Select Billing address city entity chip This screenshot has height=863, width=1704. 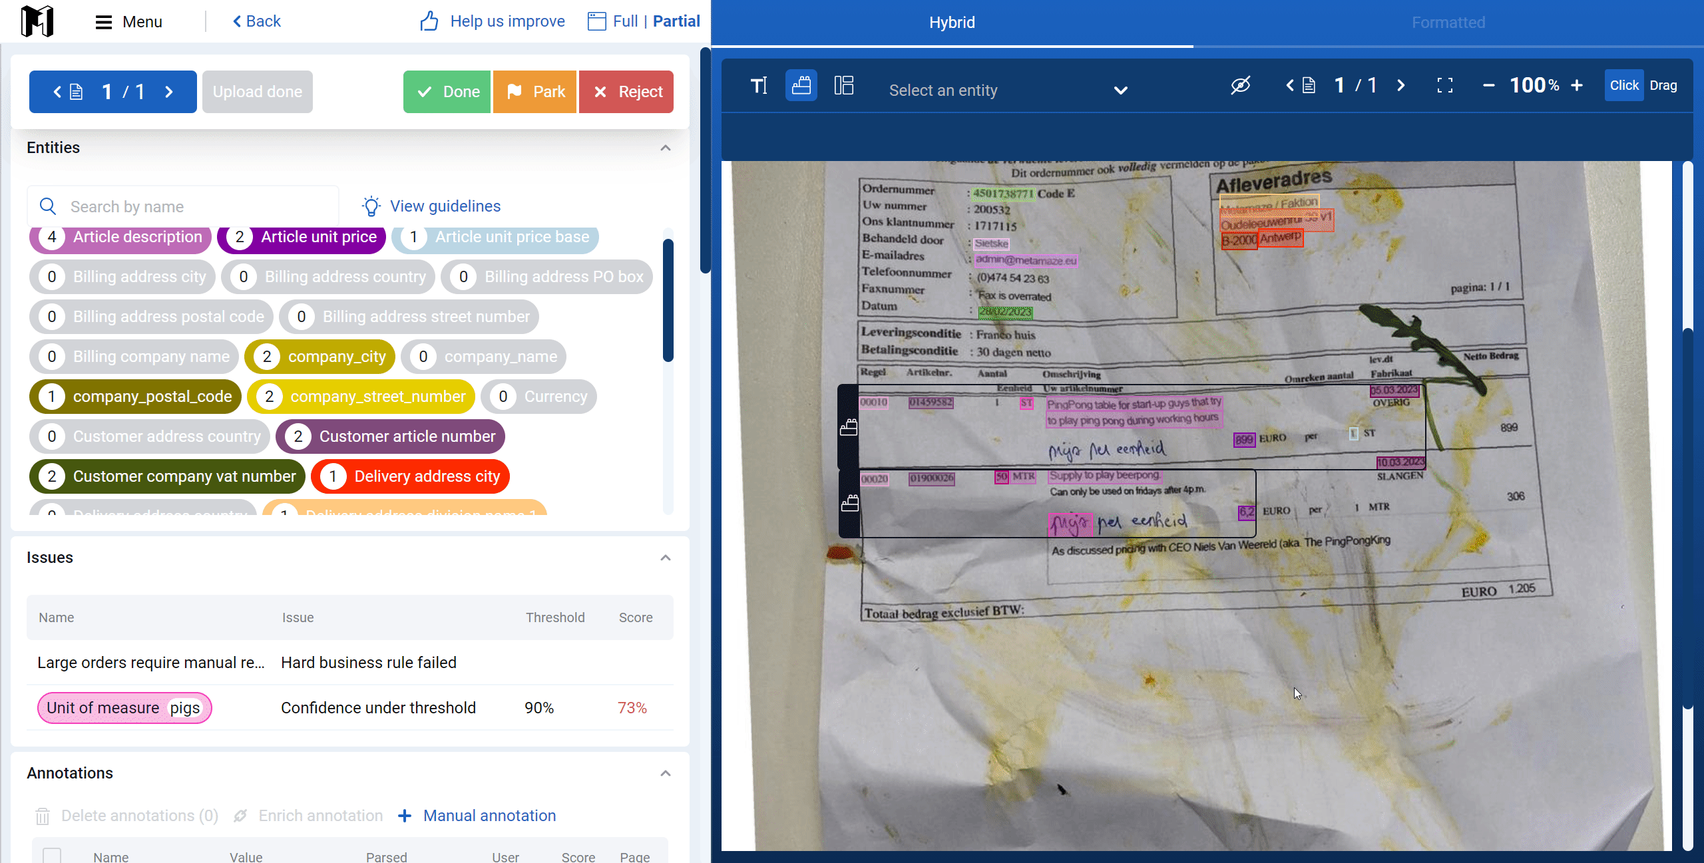[122, 277]
